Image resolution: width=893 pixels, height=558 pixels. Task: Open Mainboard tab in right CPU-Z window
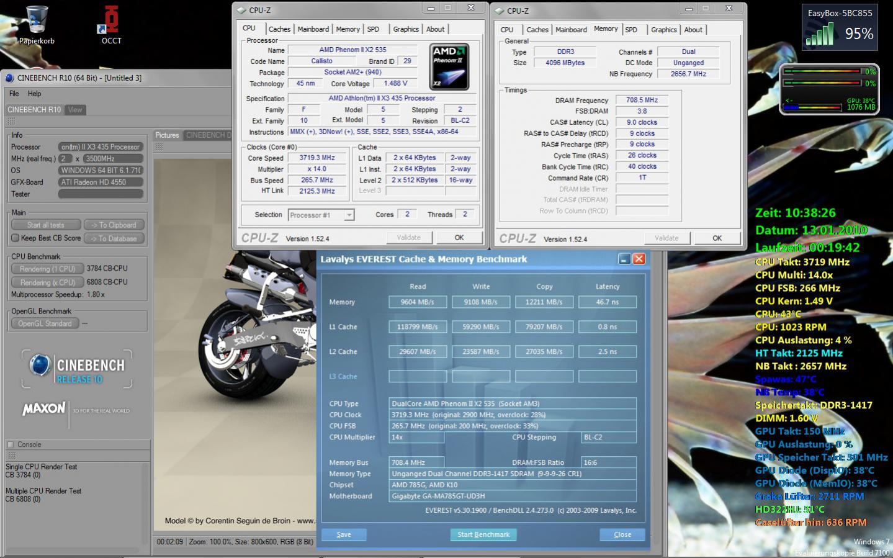571,30
